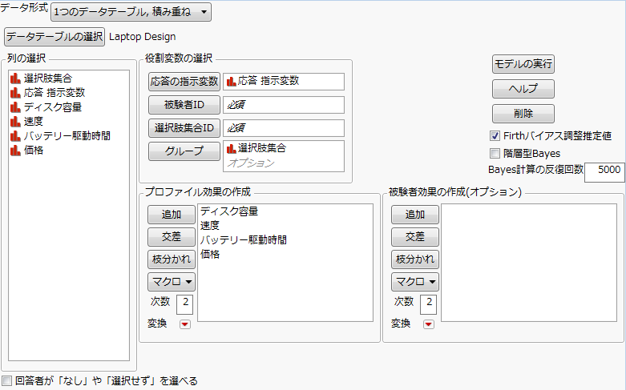Viewport: 626px width, 390px height.
Task: Click 交差 in 被験者効果の作成
Action: pyautogui.click(x=415, y=237)
